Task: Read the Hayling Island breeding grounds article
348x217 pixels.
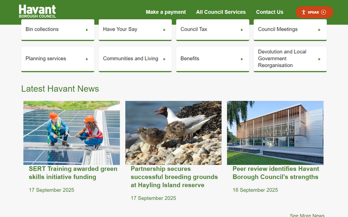Action: click(x=174, y=177)
